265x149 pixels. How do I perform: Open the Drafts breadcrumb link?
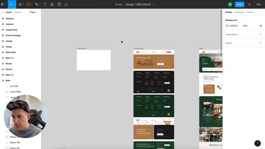click(x=118, y=5)
